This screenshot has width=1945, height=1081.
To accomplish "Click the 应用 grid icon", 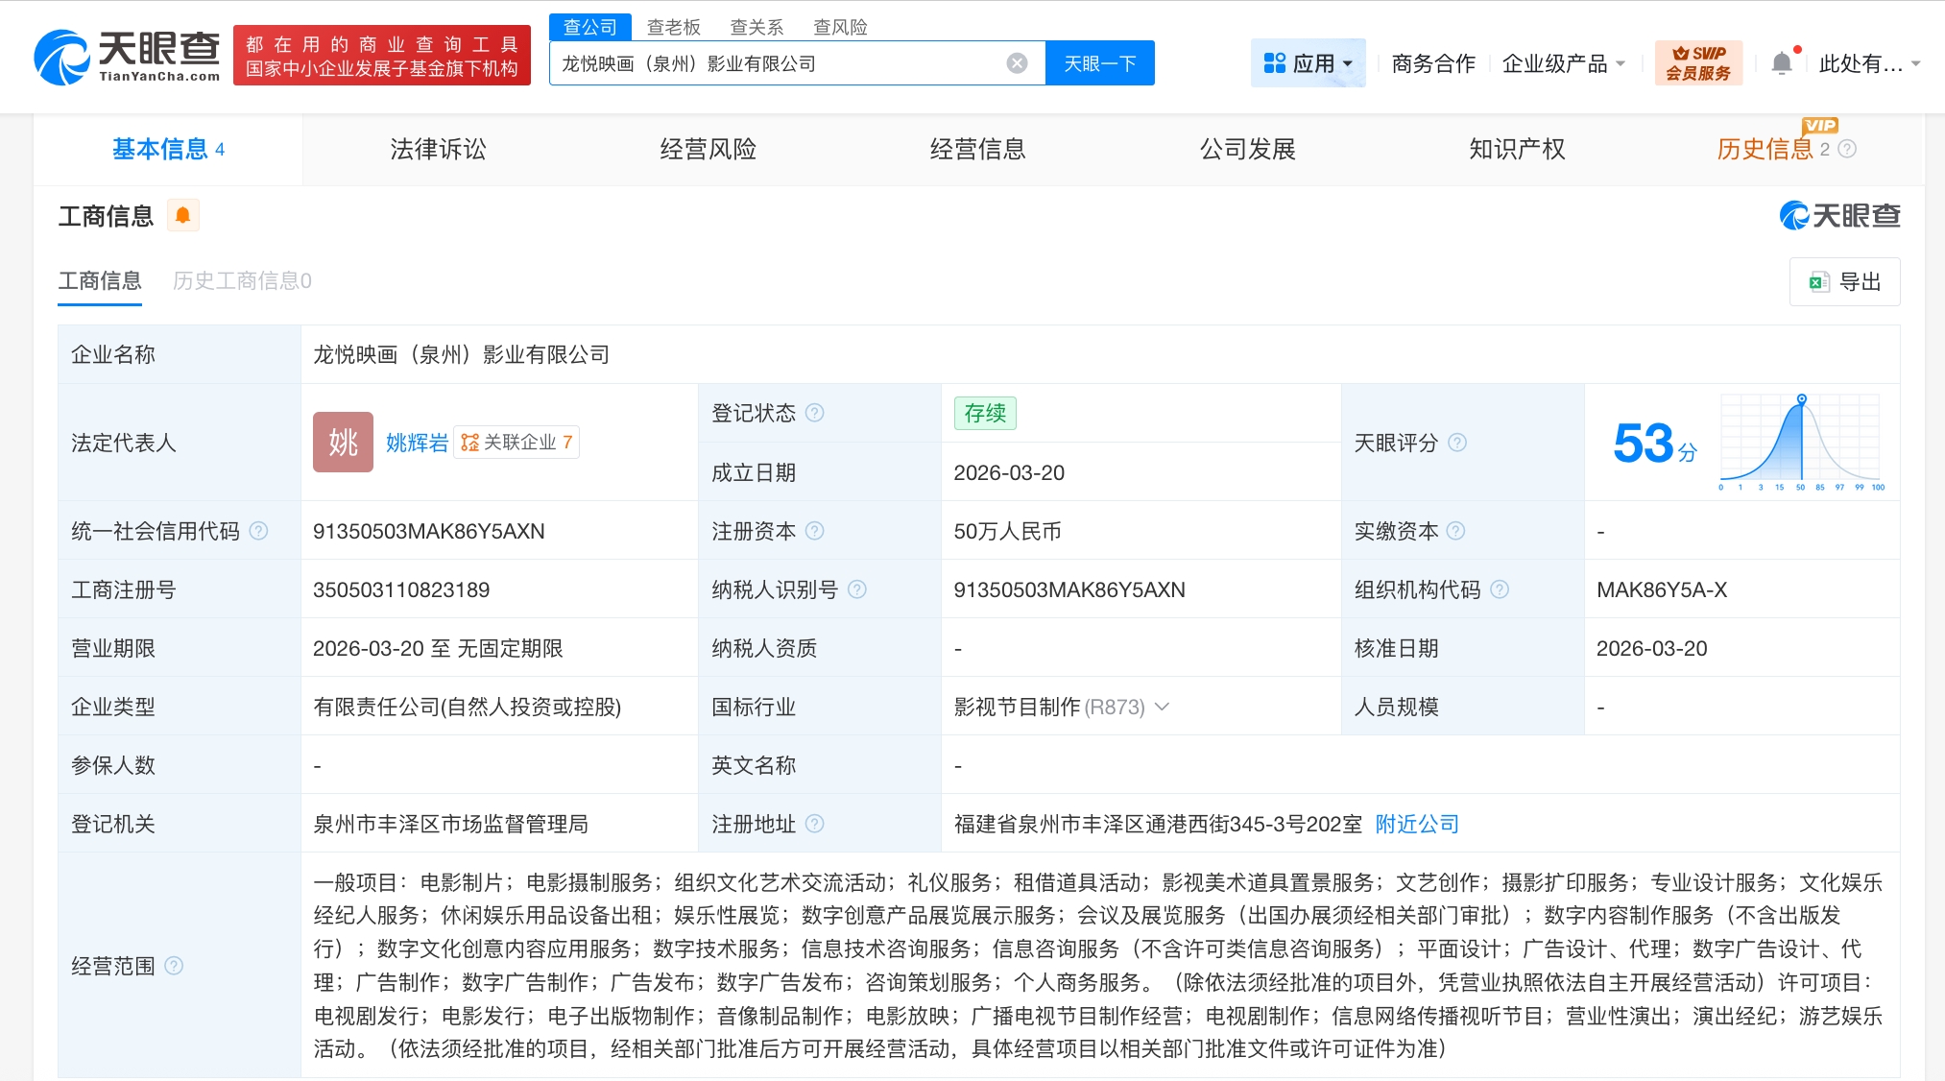I will coord(1274,62).
